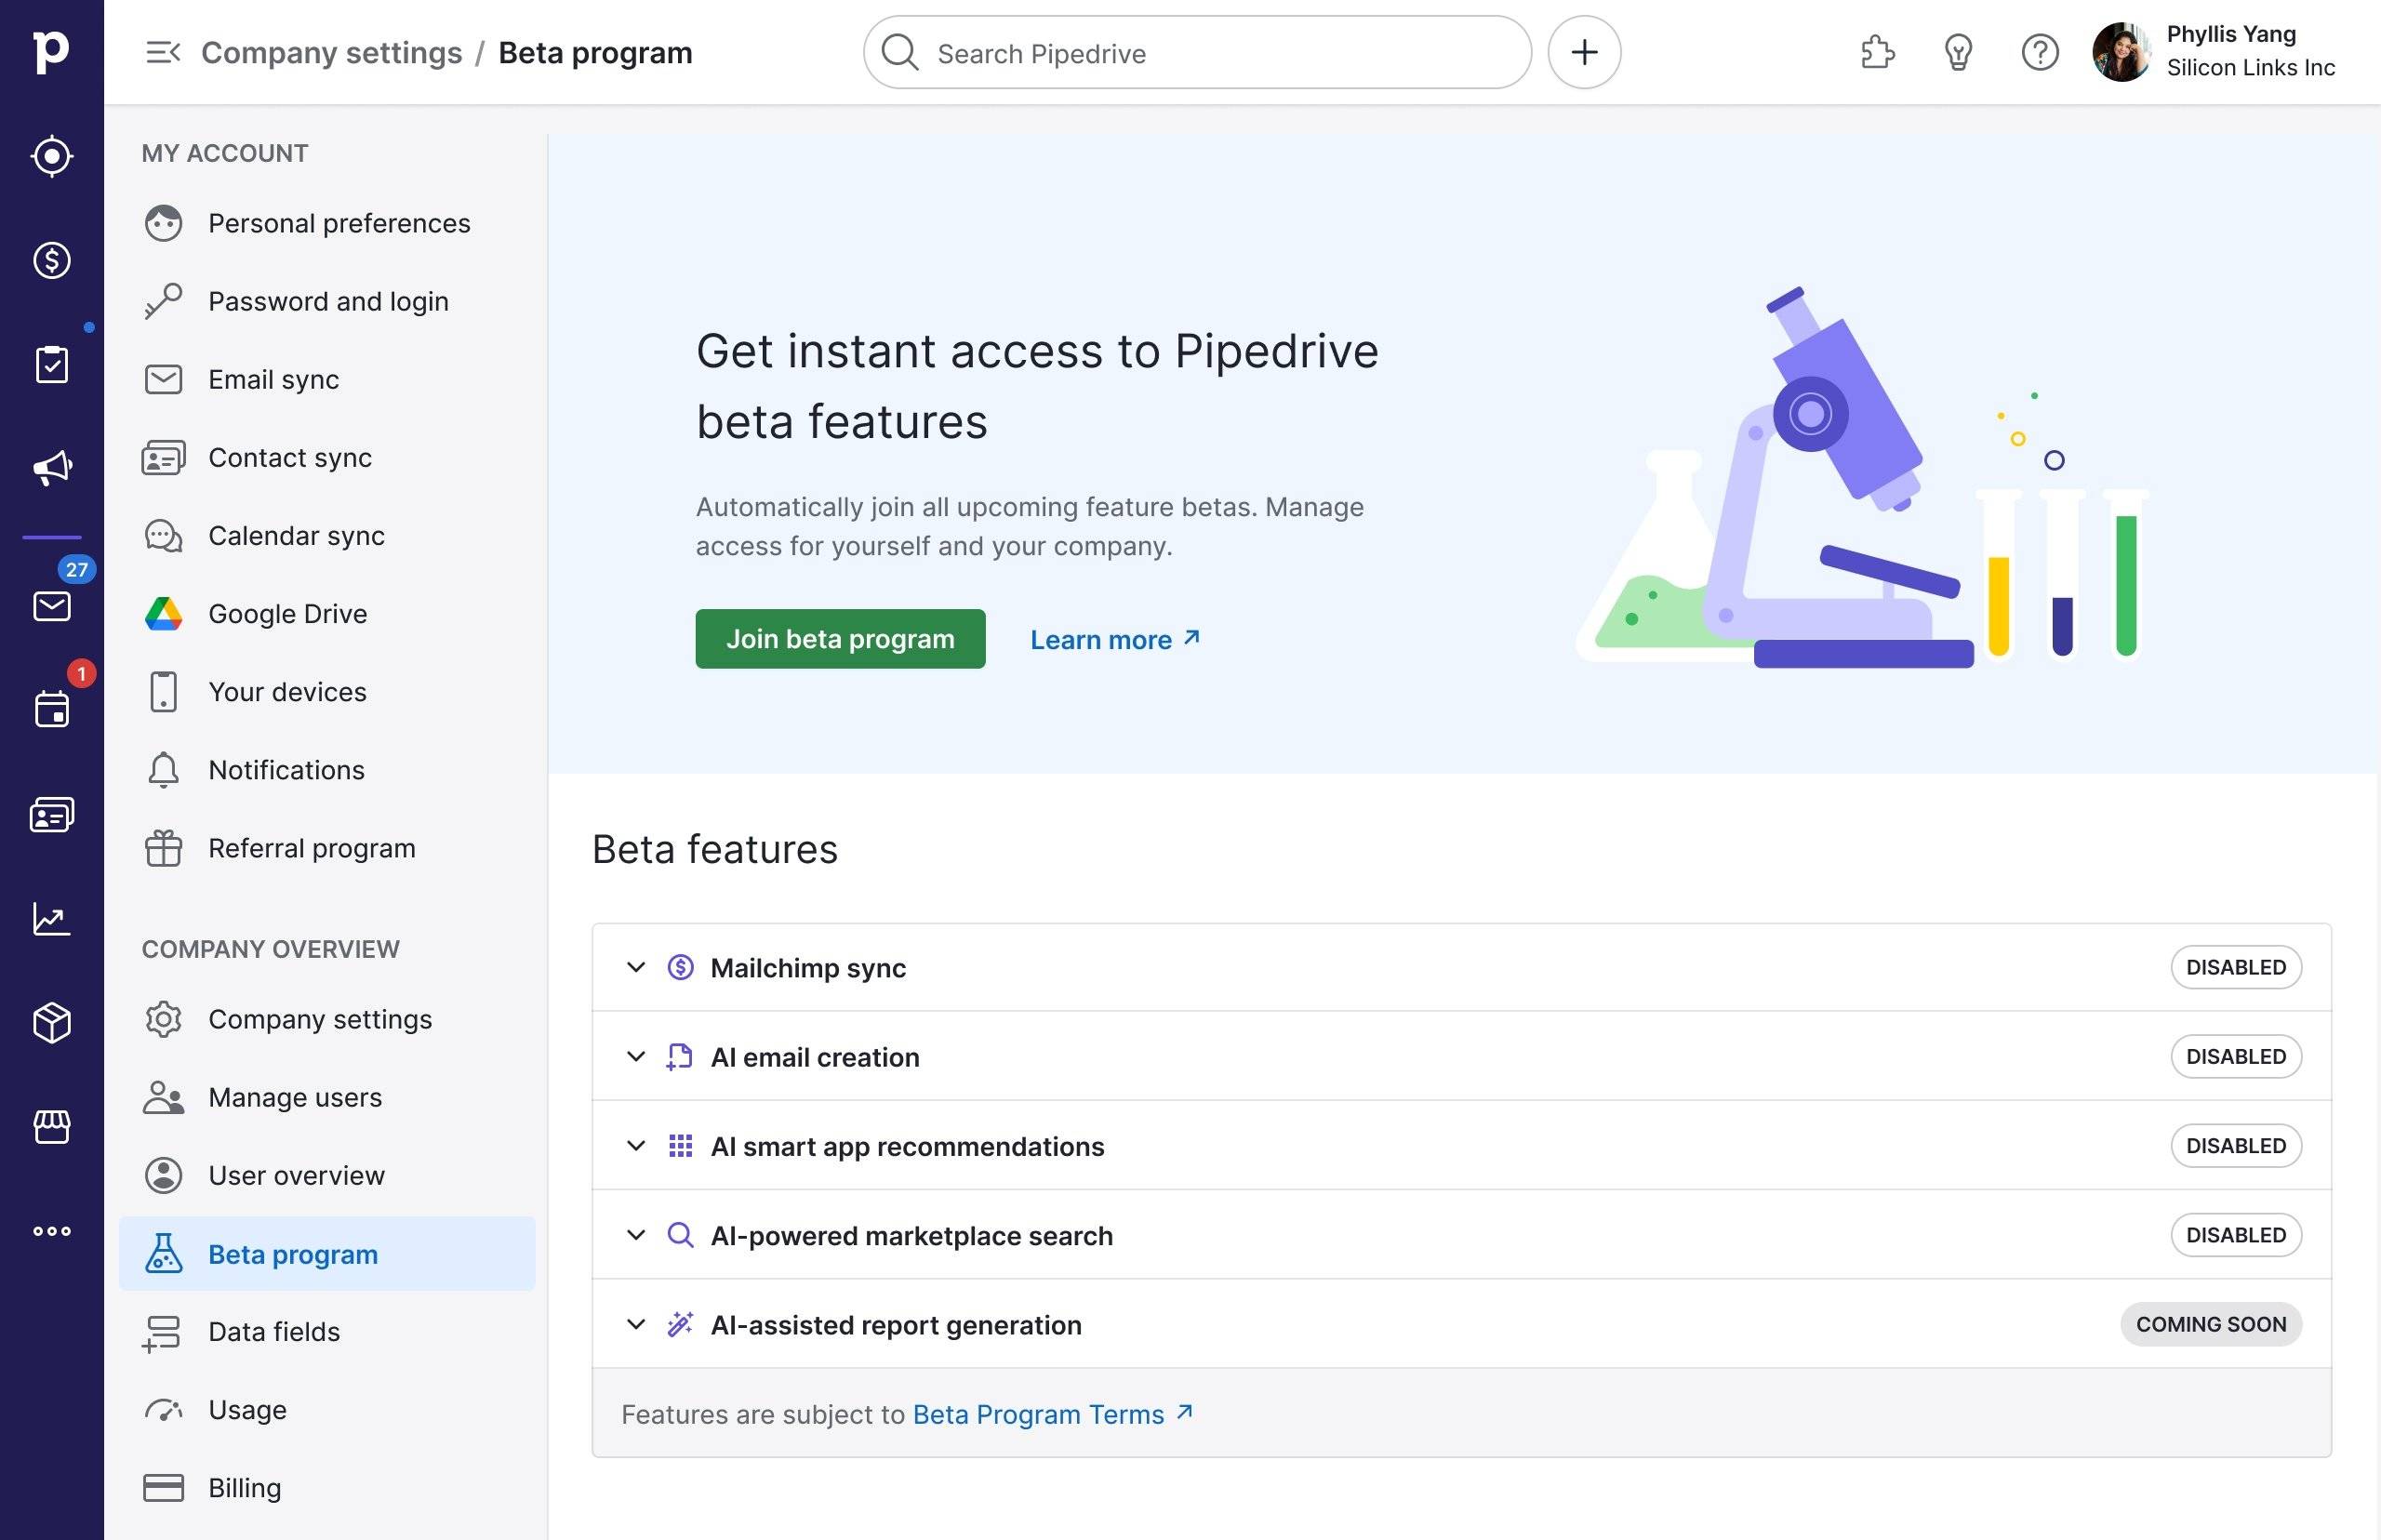The width and height of the screenshot is (2381, 1540).
Task: Click the Billing card icon
Action: point(163,1488)
